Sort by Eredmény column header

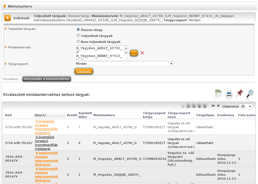226,115
